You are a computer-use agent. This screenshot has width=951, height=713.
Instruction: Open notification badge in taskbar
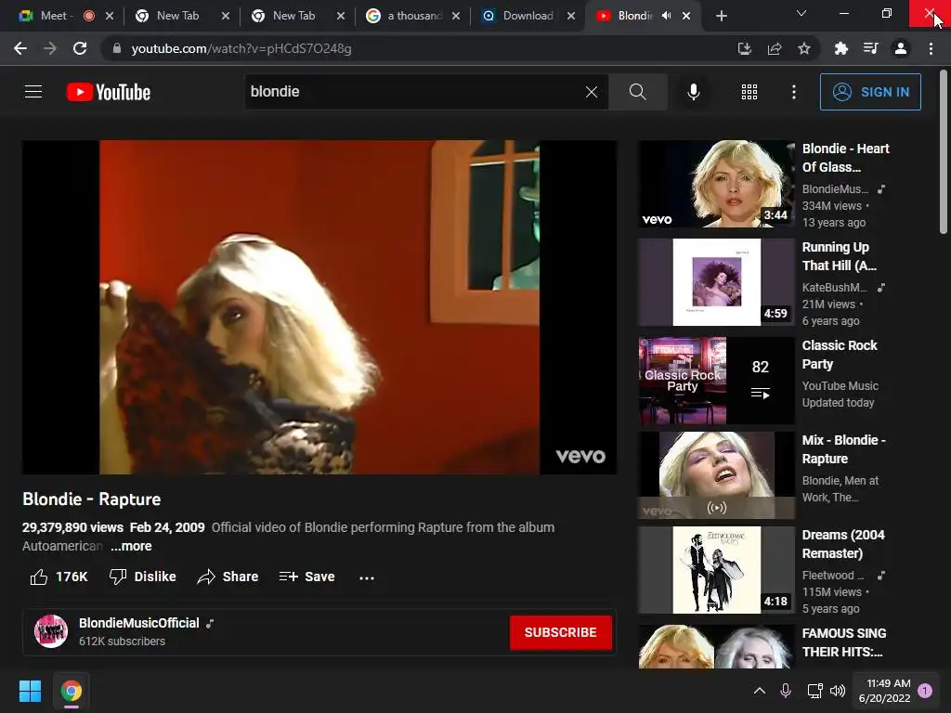(924, 691)
